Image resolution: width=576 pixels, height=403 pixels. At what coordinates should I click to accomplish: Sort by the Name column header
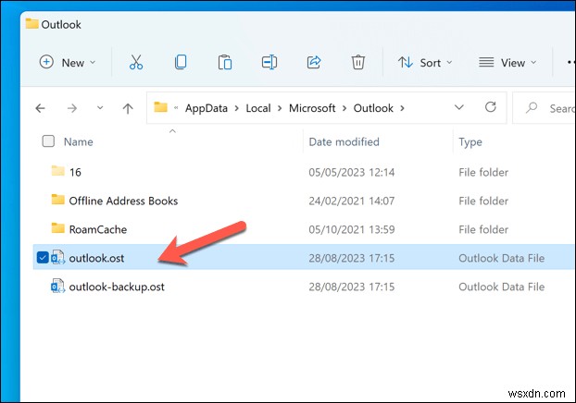[x=78, y=142]
